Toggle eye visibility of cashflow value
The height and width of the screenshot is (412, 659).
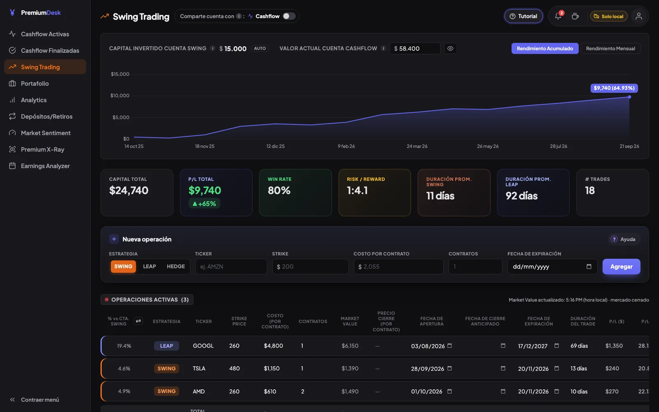pos(451,48)
